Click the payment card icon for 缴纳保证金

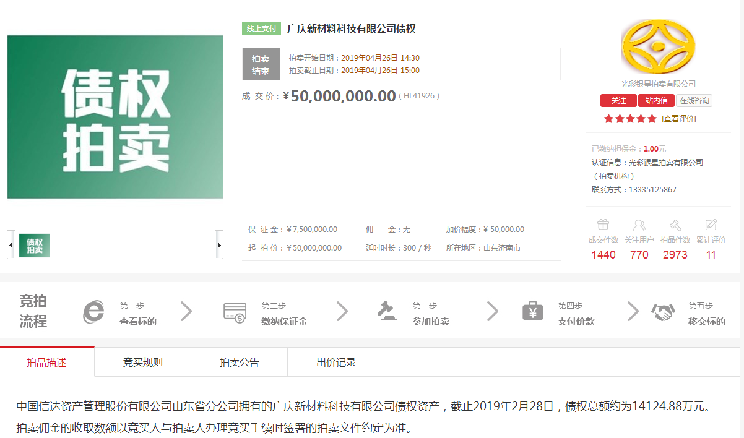coord(235,312)
